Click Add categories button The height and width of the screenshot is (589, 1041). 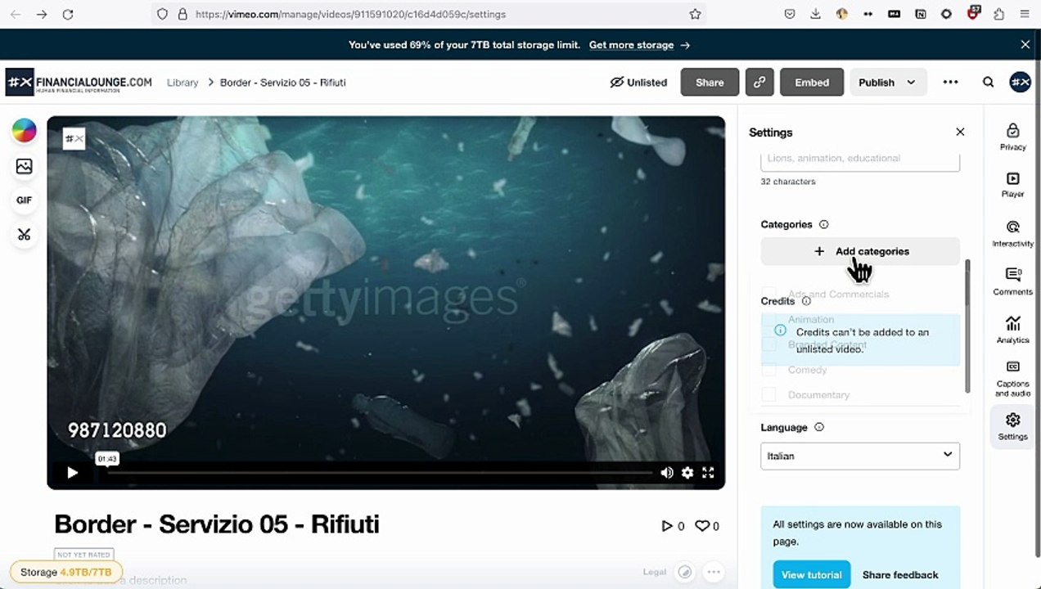(x=860, y=251)
